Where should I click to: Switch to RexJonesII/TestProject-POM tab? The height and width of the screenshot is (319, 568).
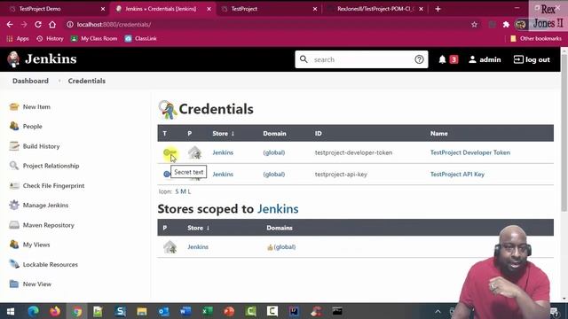tap(375, 9)
